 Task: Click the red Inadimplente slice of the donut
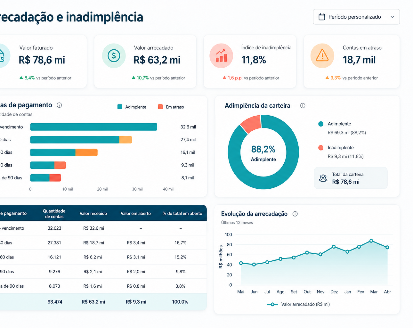251,124
